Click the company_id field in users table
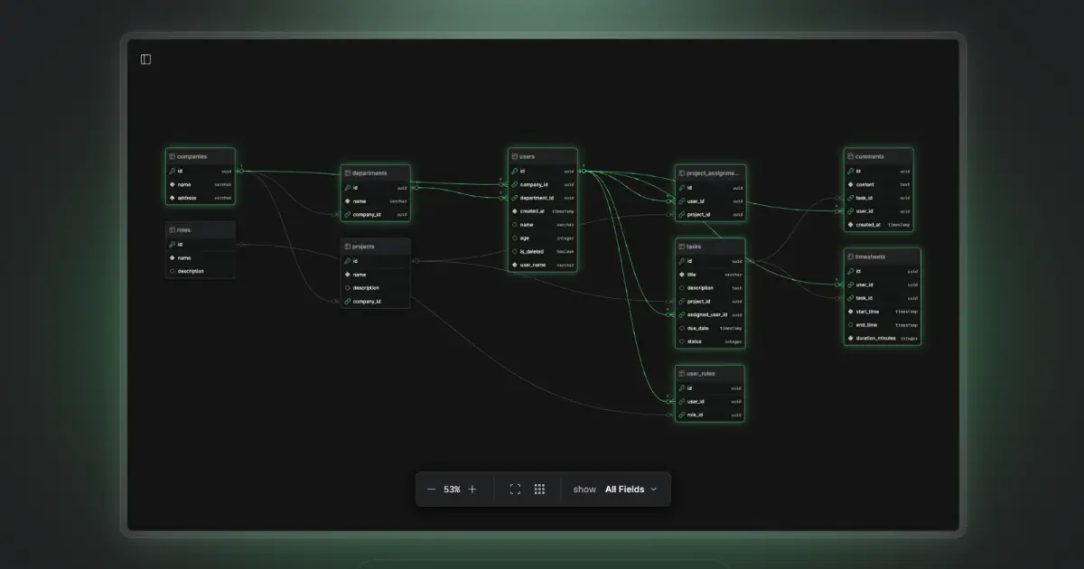The height and width of the screenshot is (569, 1084). 542,184
